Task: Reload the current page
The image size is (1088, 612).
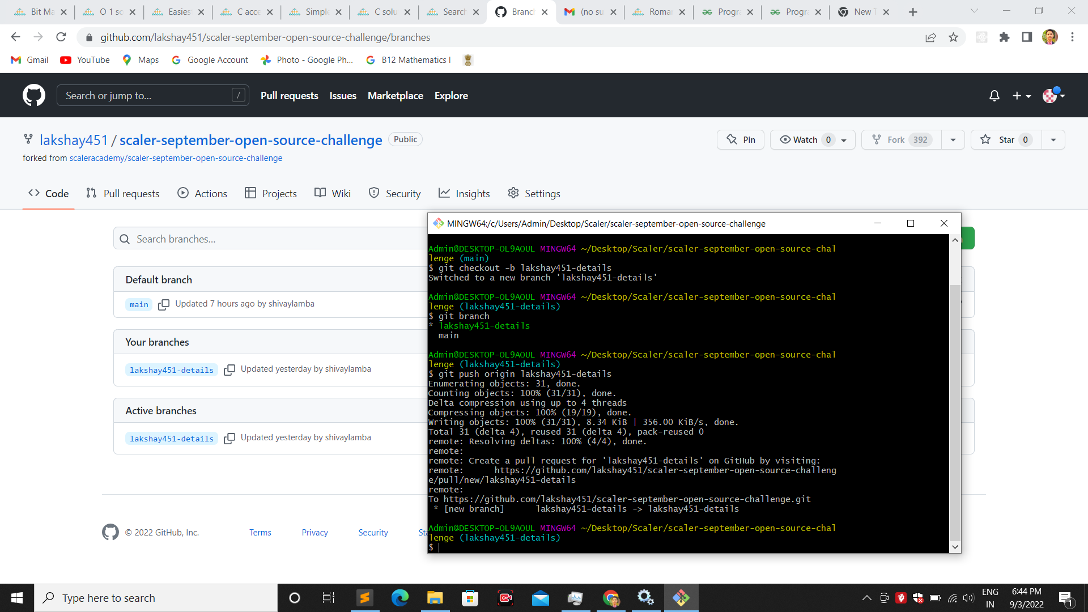Action: click(x=61, y=37)
